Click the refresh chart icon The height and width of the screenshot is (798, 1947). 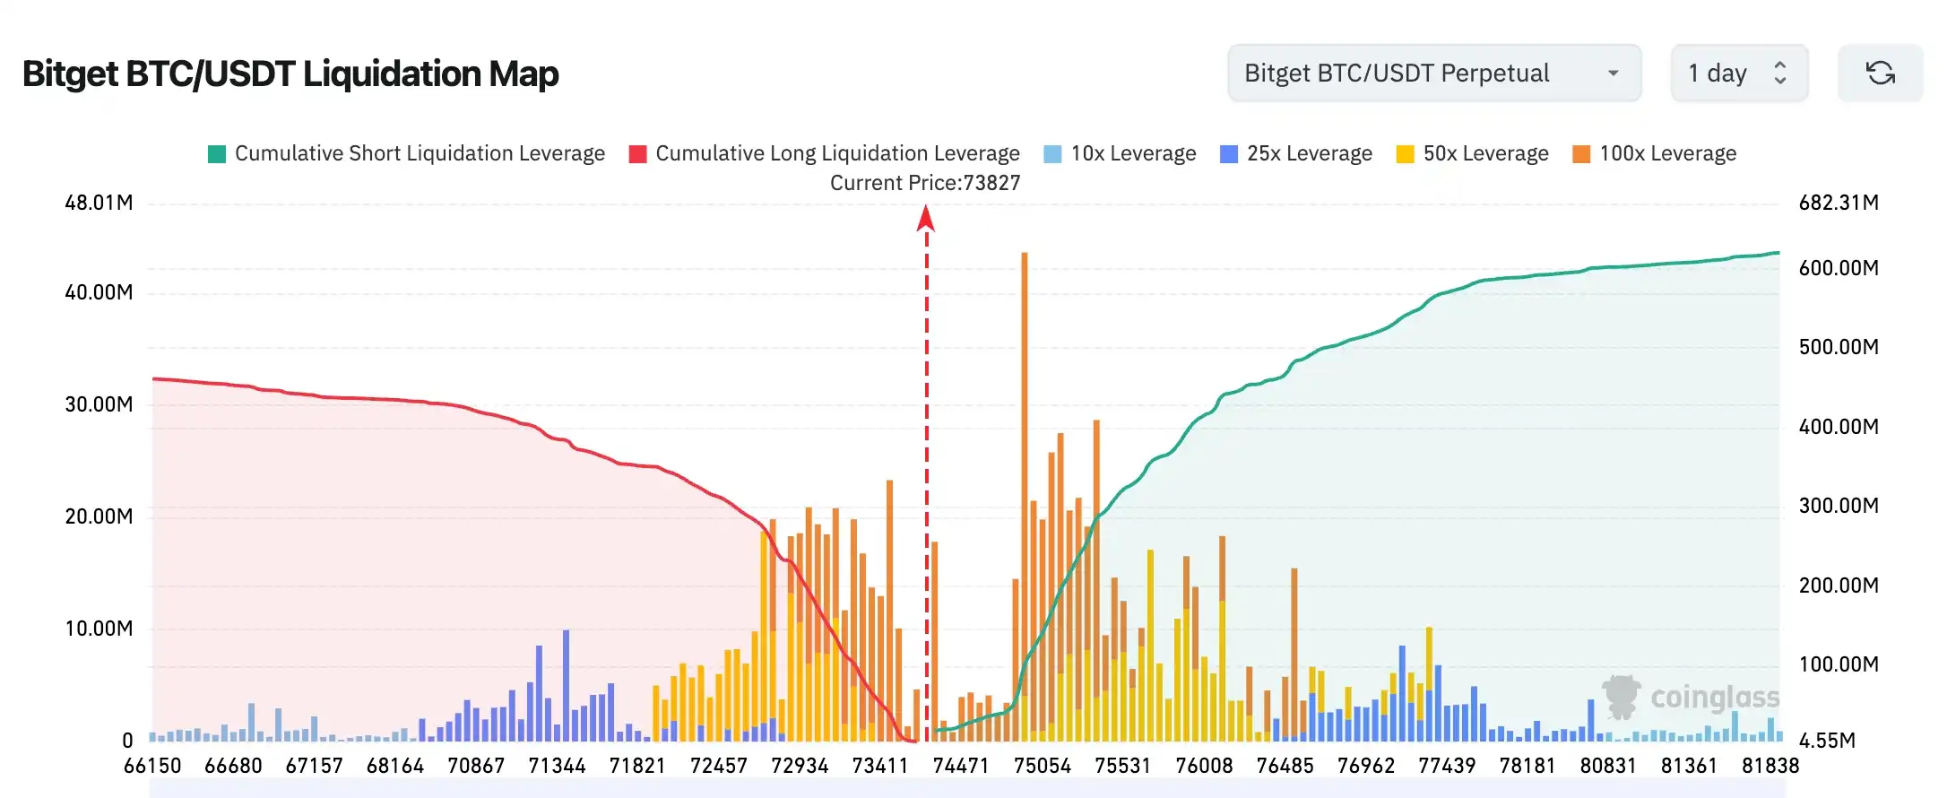1880,73
